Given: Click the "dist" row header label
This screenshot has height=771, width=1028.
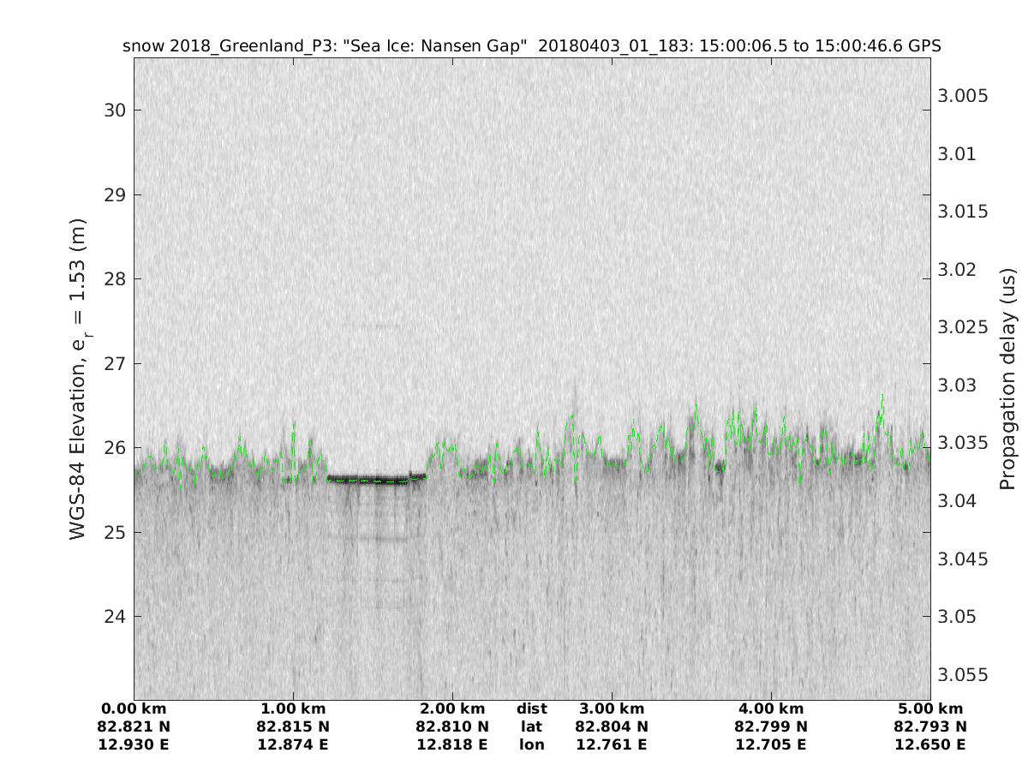Looking at the screenshot, I should click(531, 709).
